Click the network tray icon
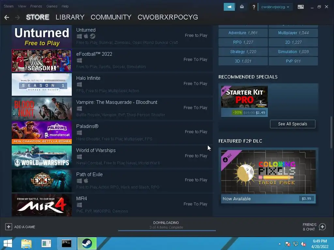 point(296,244)
